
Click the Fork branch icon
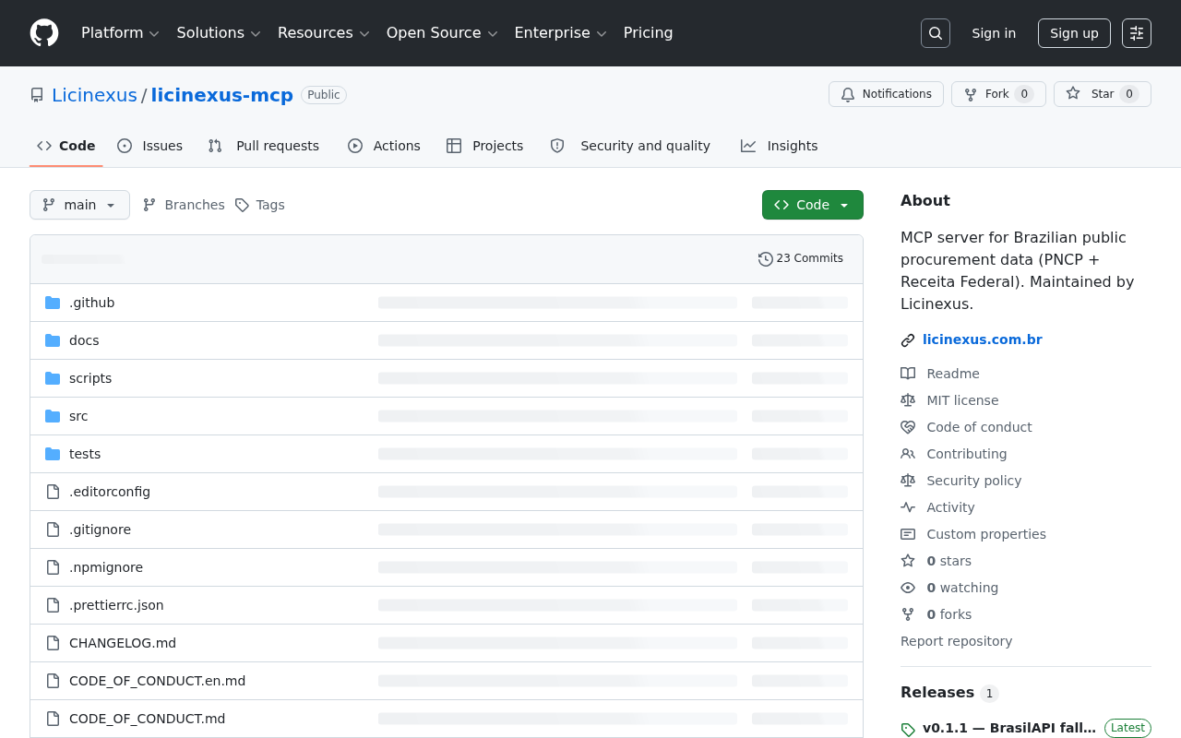pyautogui.click(x=971, y=94)
